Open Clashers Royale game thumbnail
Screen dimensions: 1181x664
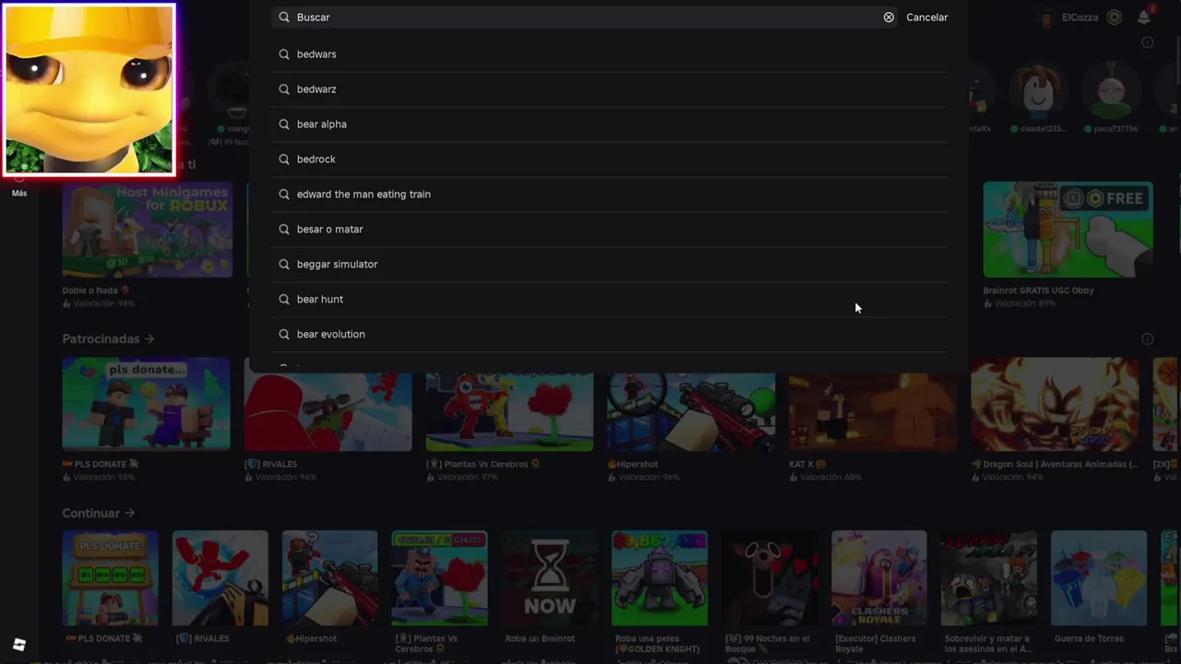click(879, 578)
